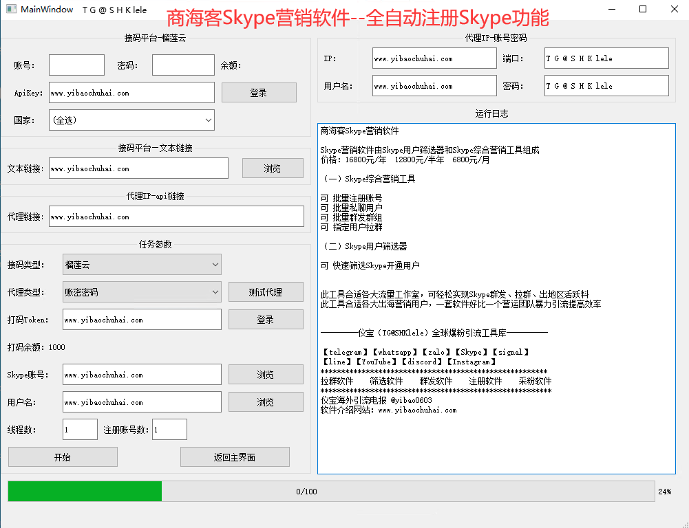The height and width of the screenshot is (528, 689).
Task: Select the proxy IP input field
Action: (434, 58)
